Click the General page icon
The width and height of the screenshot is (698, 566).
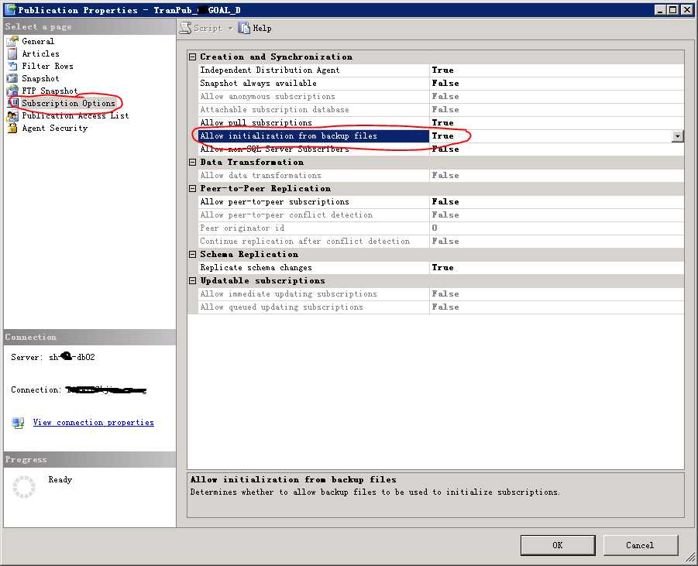pos(12,41)
